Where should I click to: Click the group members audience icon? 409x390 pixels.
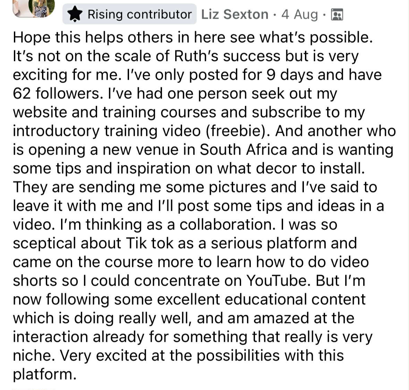click(337, 15)
